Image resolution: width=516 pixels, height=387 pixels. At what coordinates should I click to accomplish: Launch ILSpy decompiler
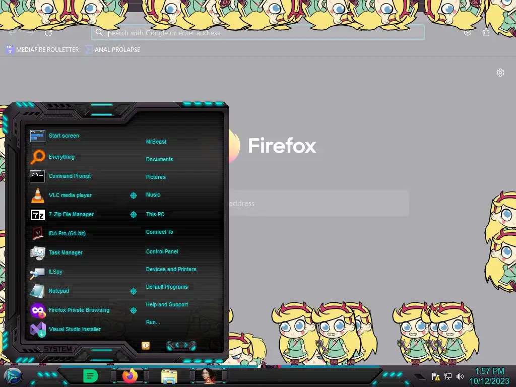click(46, 272)
